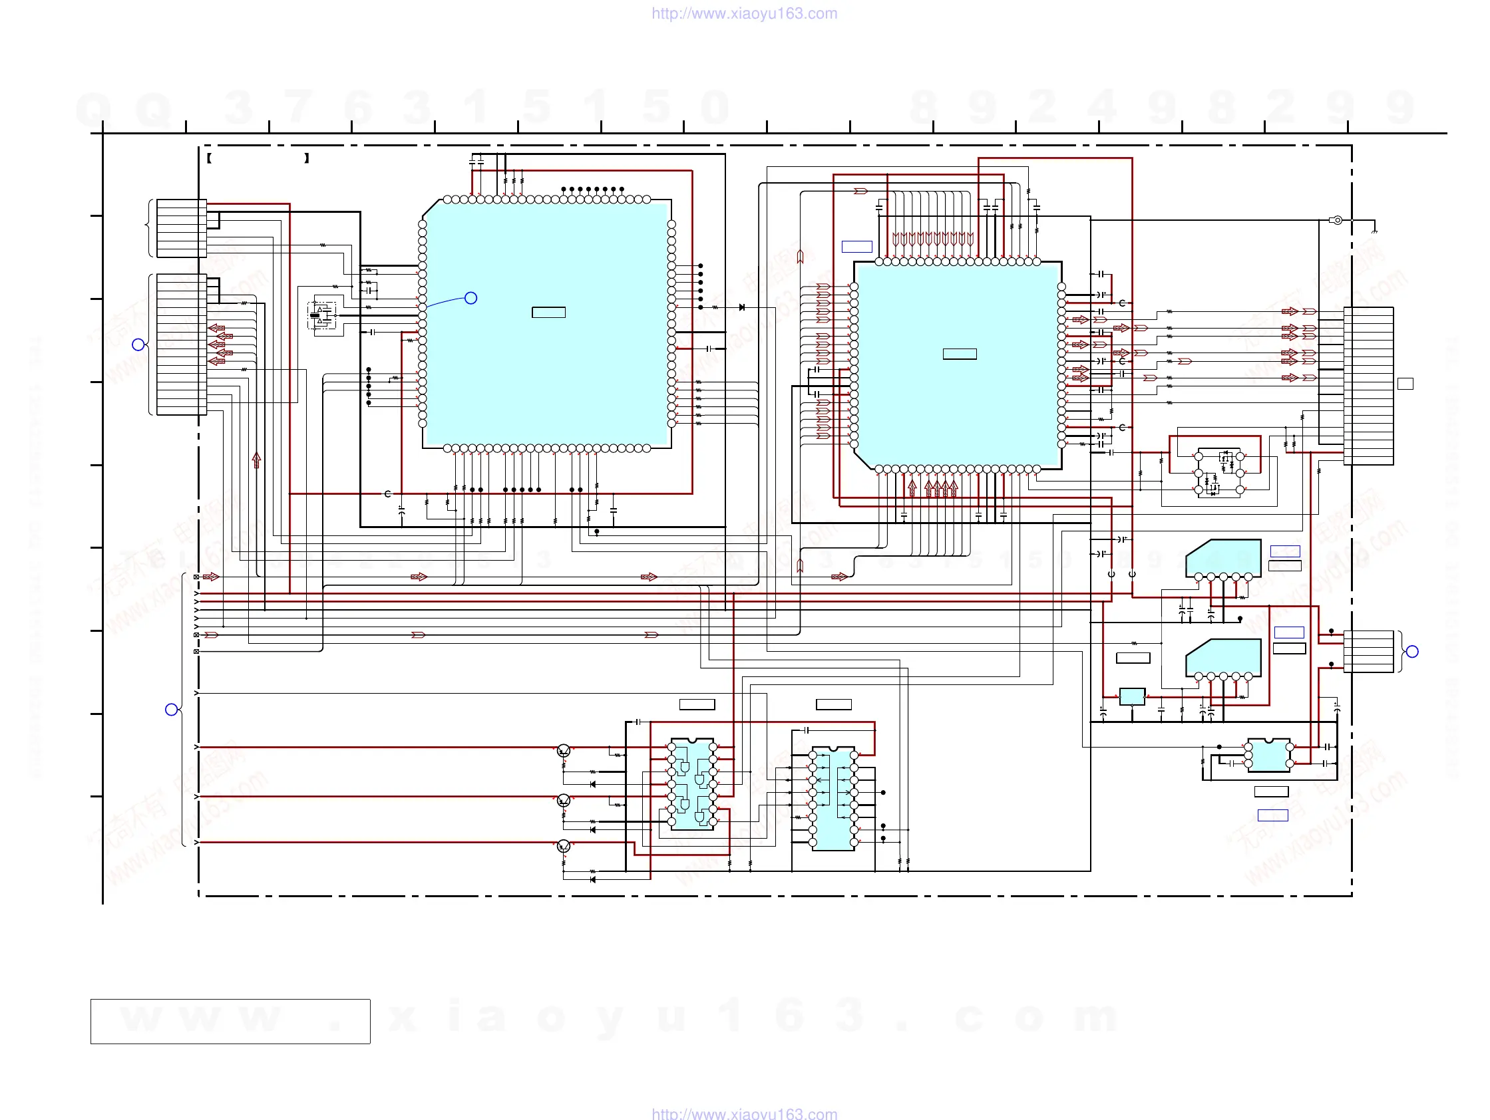Click the diode symbol right of the left IC
1490x1120 pixels.
(741, 307)
